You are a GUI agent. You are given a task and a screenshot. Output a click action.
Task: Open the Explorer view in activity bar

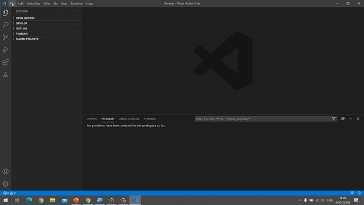coord(5,13)
